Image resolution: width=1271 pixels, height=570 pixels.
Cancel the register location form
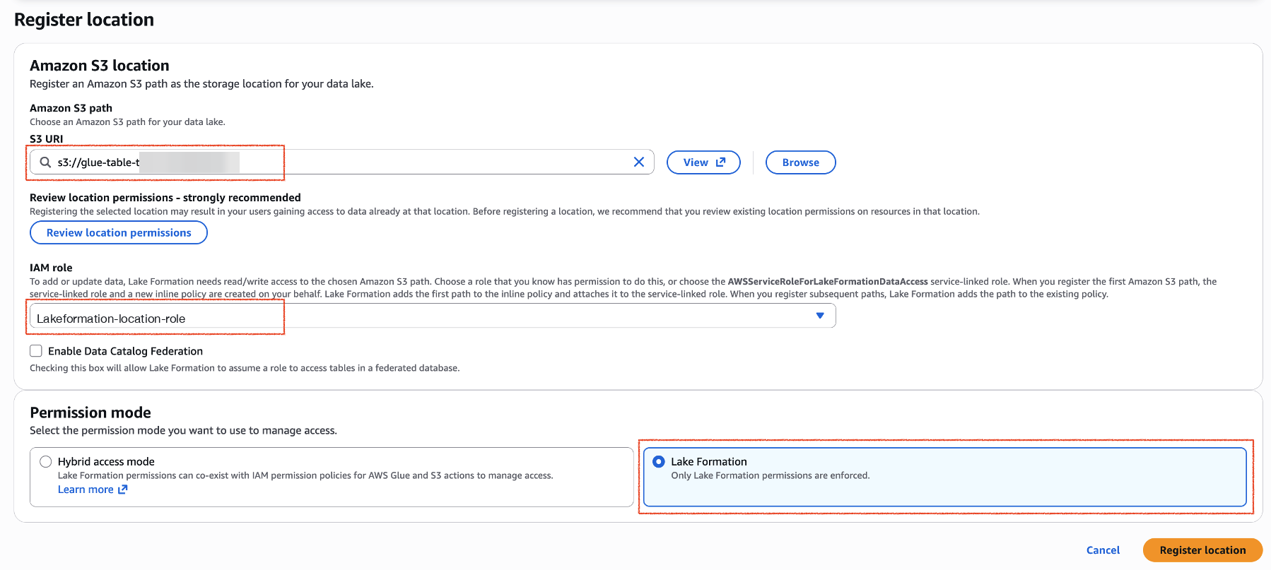[x=1103, y=550]
